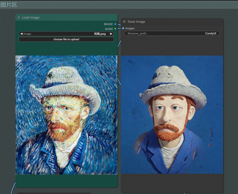238x194 pixels.
Task: Click the IMAGE output port
Action: (x=115, y=24)
